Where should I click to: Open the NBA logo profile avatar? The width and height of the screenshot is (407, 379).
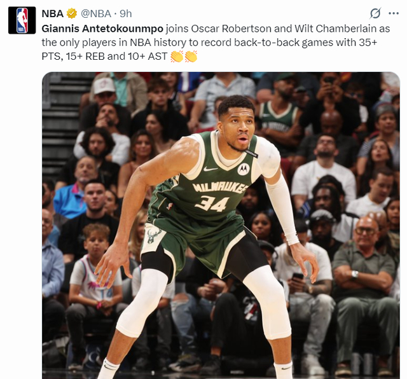(x=22, y=20)
